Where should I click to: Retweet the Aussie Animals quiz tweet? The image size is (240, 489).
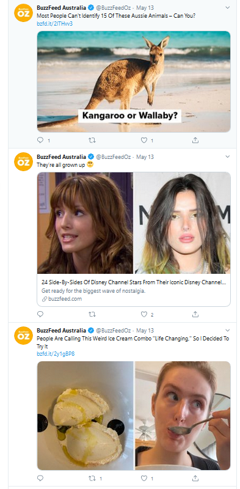pyautogui.click(x=92, y=141)
